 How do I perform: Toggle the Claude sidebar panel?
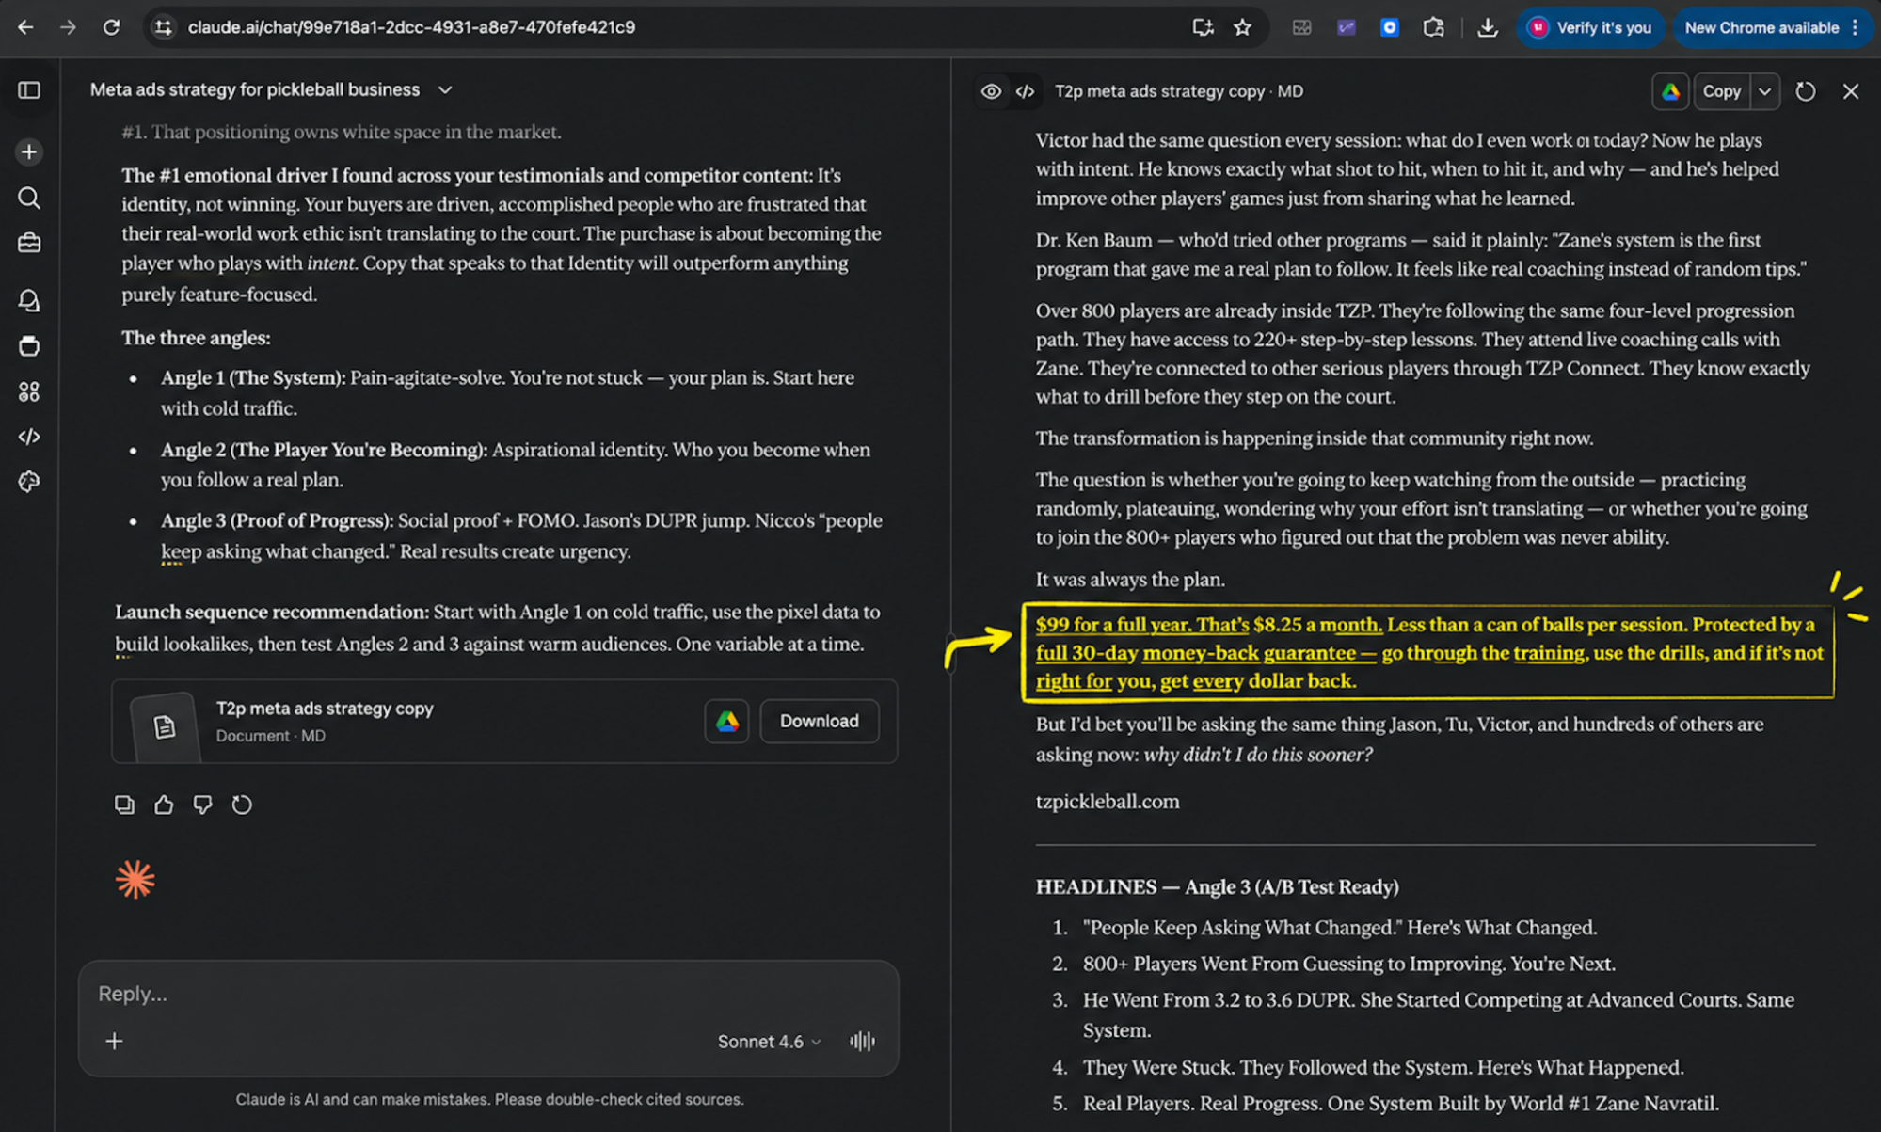[x=29, y=90]
